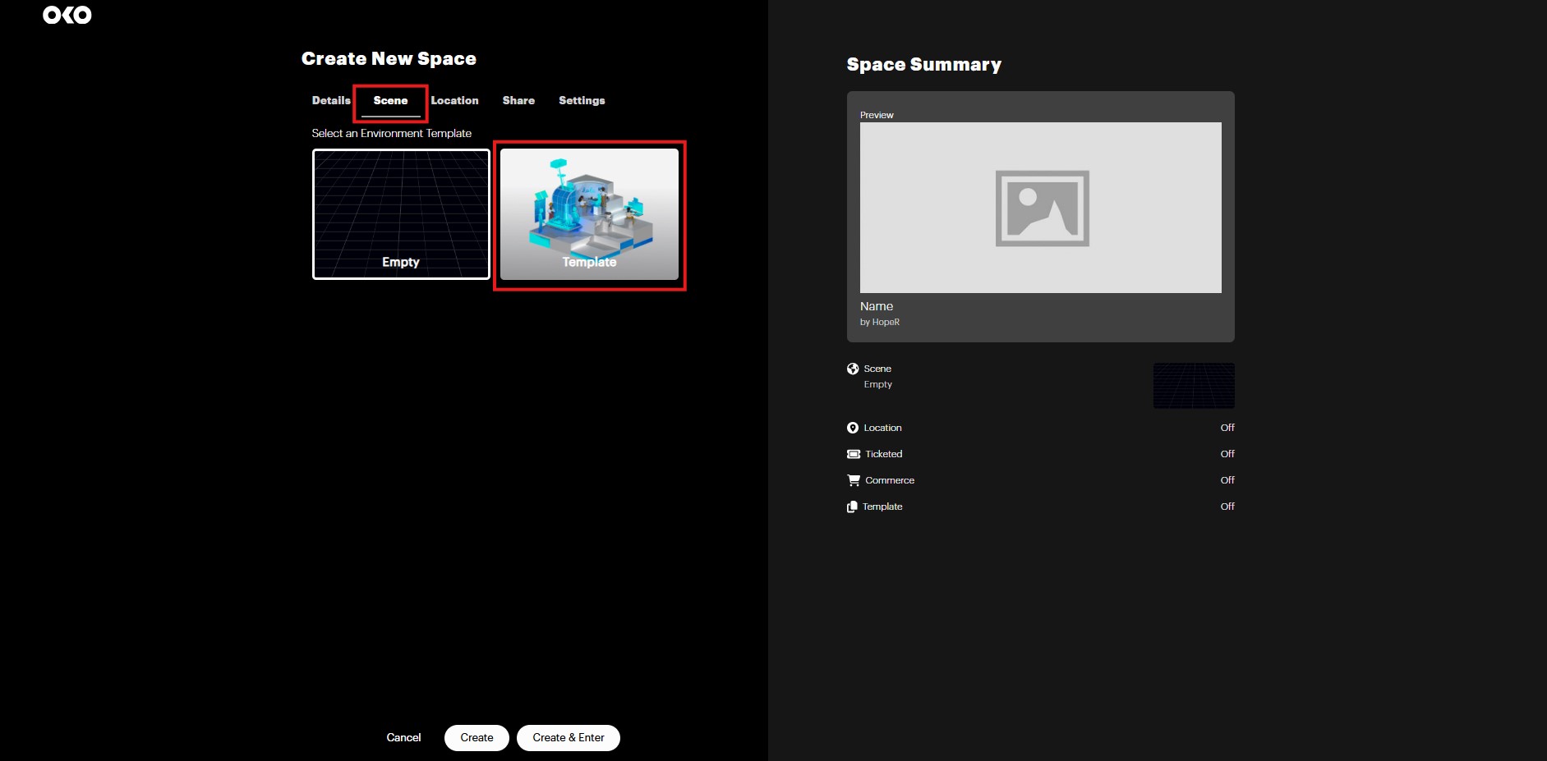Click the Template copy icon in summary
The width and height of the screenshot is (1547, 761).
pos(852,507)
